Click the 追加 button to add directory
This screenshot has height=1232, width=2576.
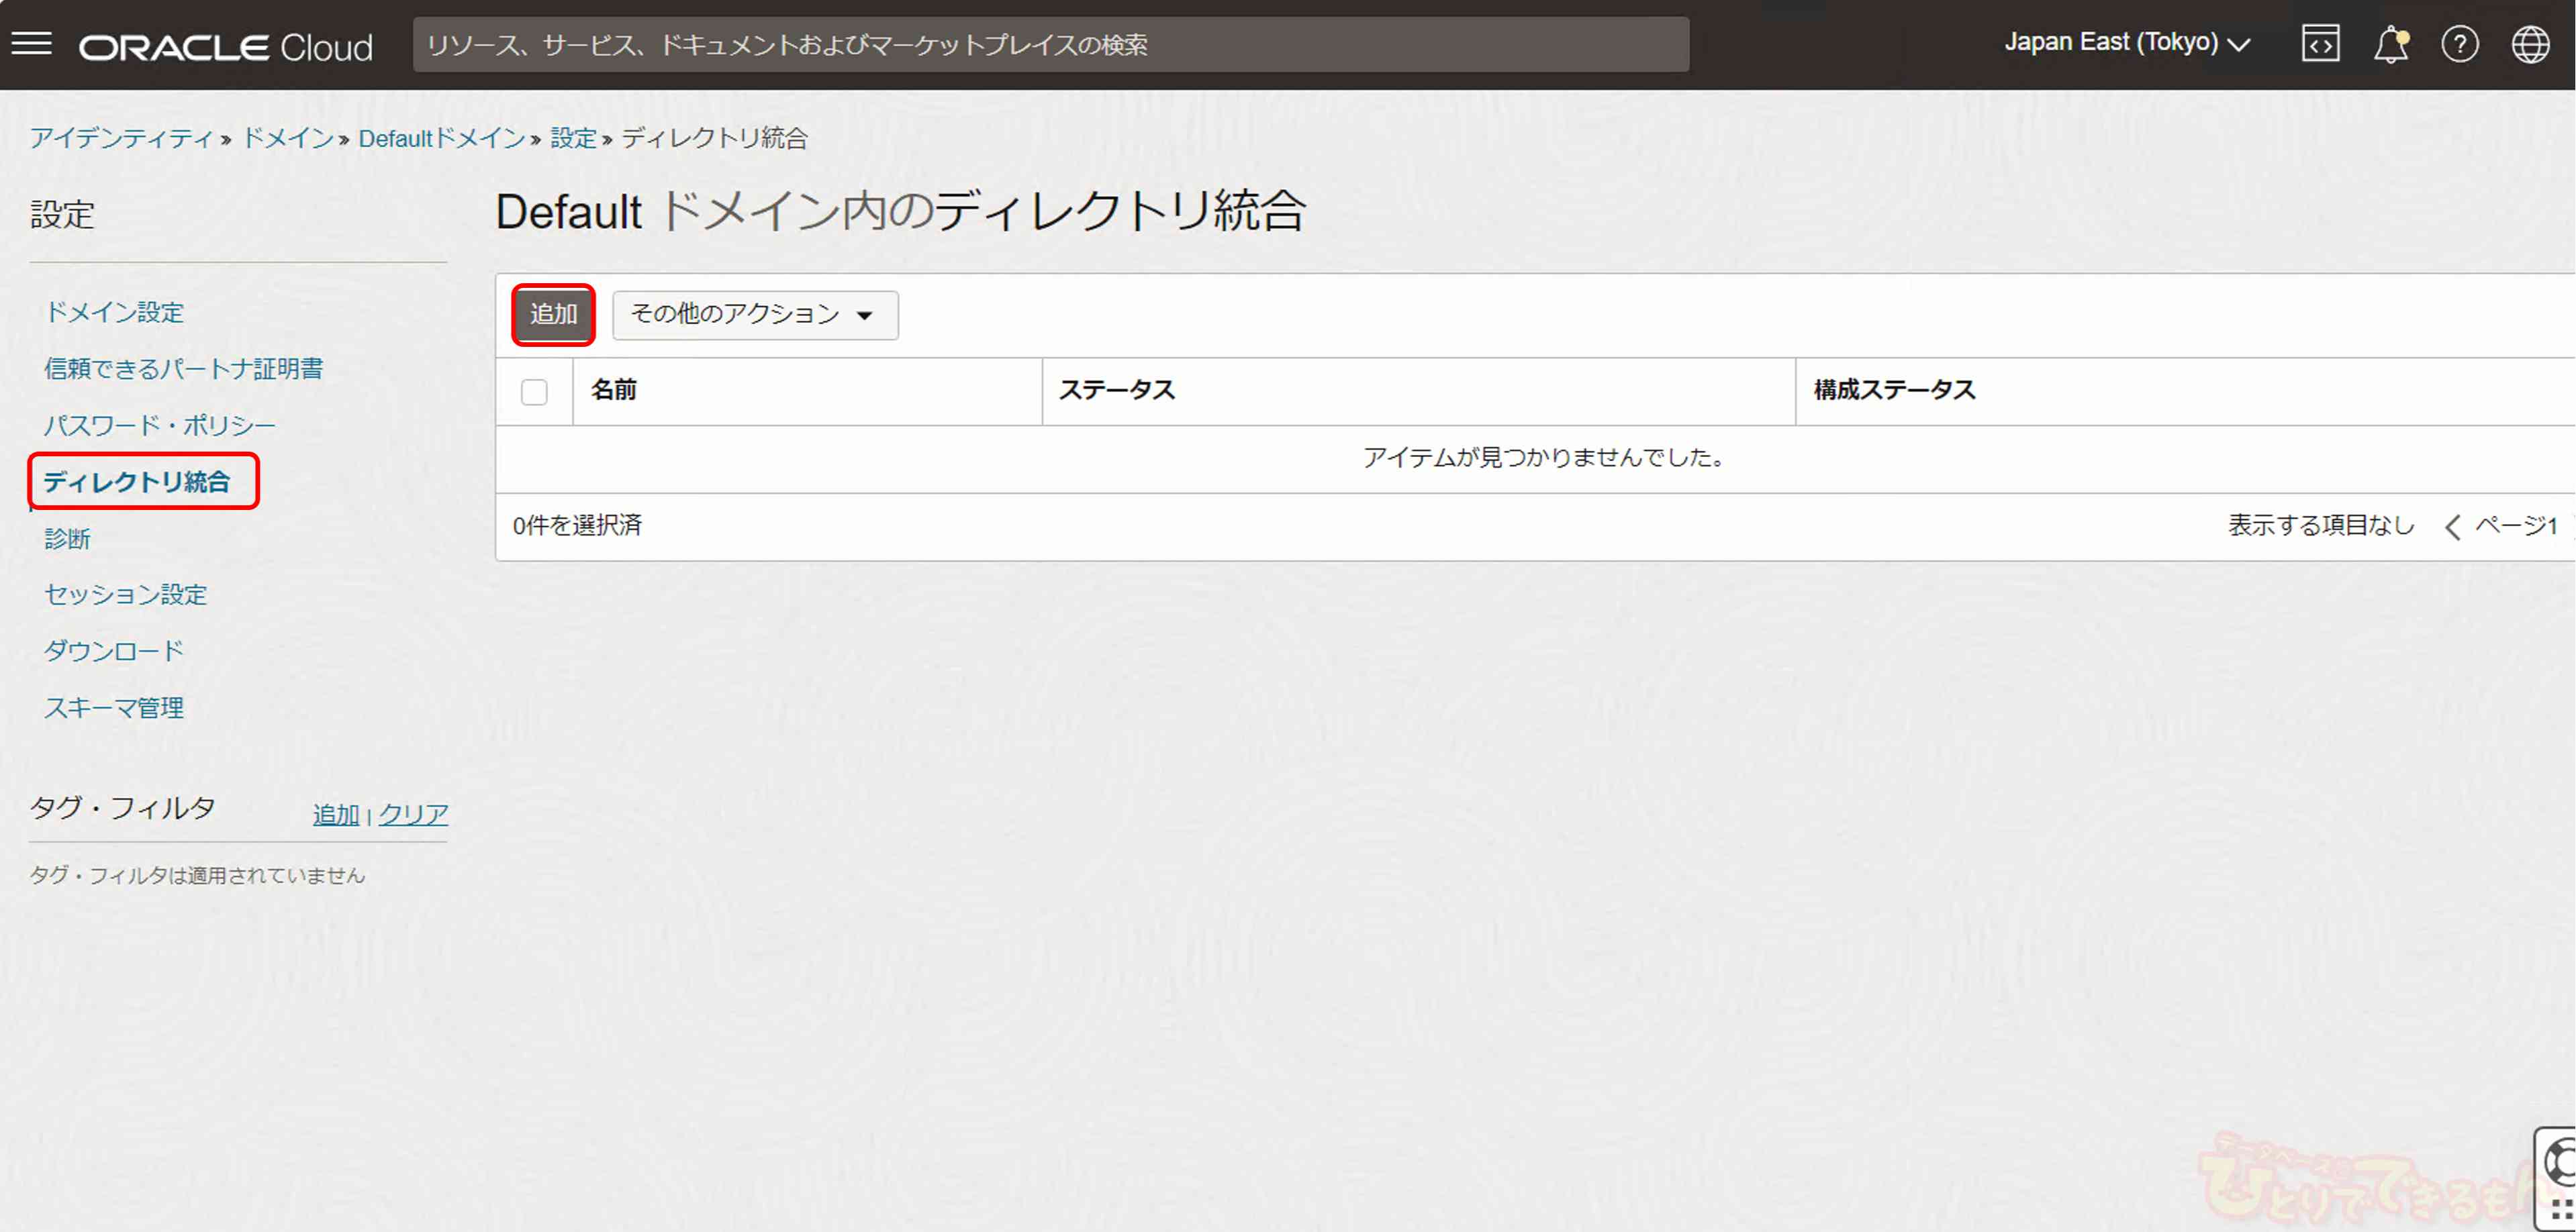[x=553, y=315]
